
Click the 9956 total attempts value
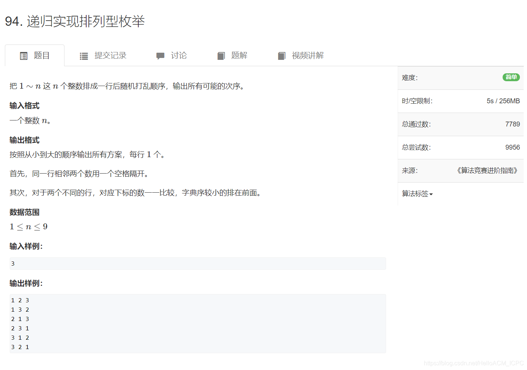click(512, 147)
